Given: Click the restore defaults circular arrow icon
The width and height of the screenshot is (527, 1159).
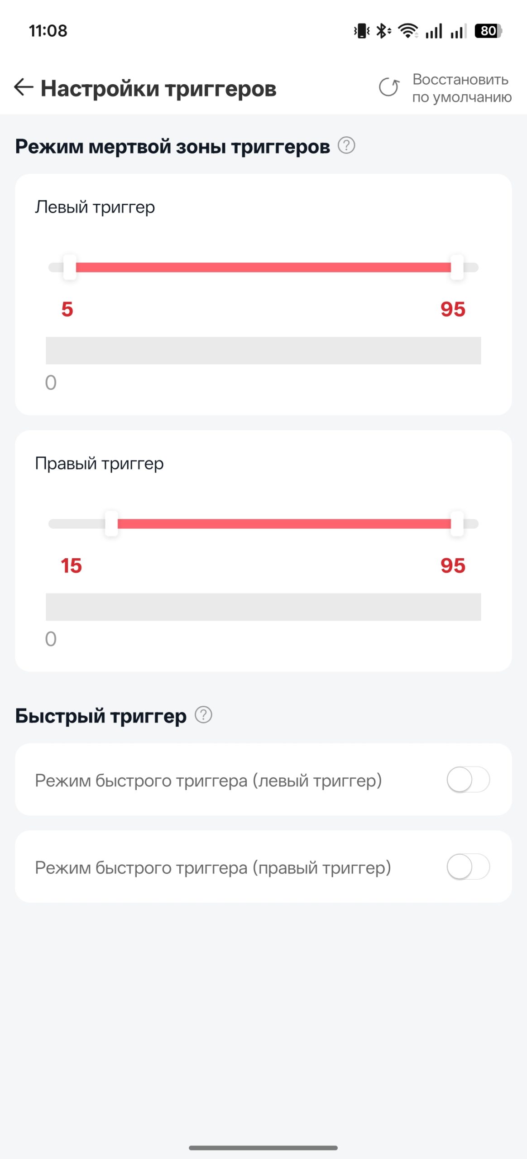Looking at the screenshot, I should (x=389, y=87).
